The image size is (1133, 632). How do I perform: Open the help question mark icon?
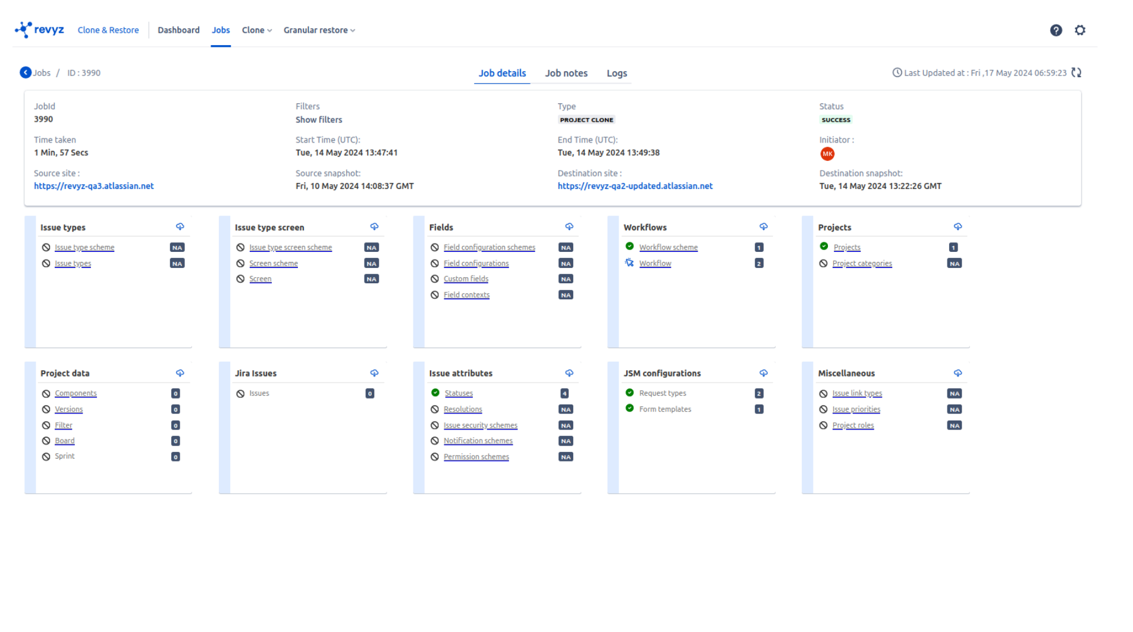(1056, 30)
